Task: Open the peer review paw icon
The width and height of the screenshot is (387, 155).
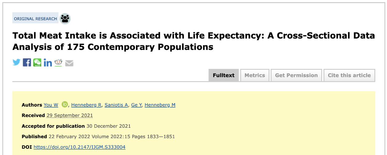Action: pyautogui.click(x=65, y=19)
